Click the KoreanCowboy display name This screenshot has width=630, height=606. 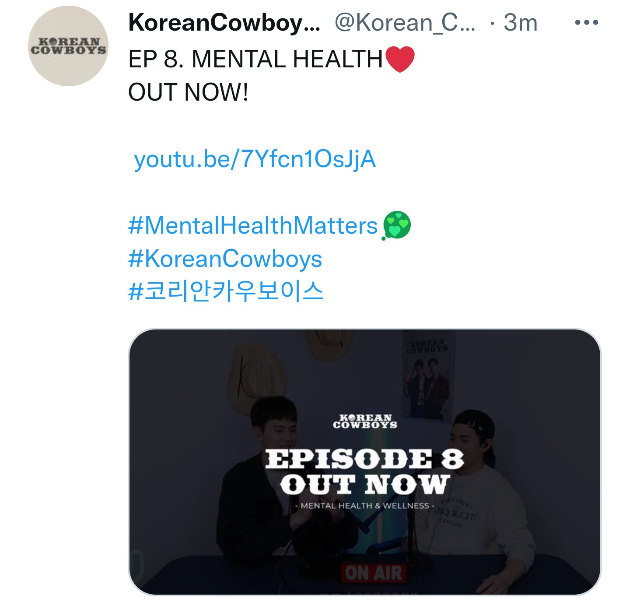click(x=224, y=22)
